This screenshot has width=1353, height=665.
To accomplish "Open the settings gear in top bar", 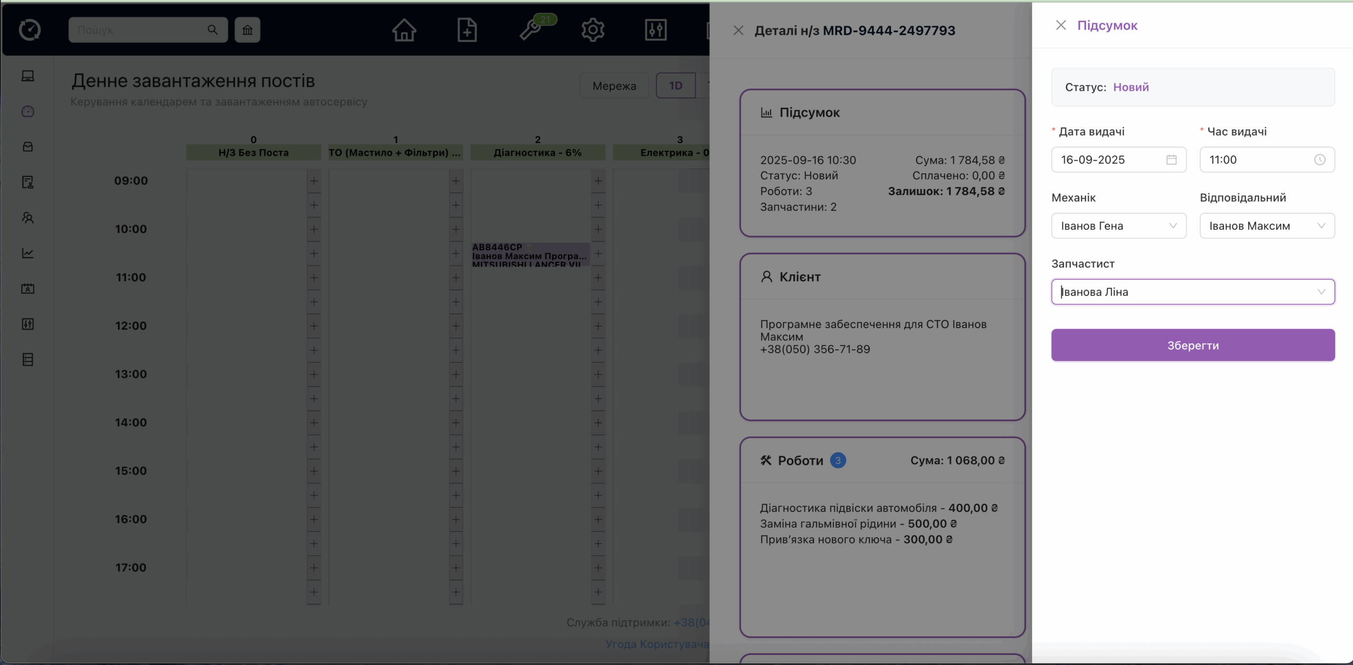I will tap(592, 30).
